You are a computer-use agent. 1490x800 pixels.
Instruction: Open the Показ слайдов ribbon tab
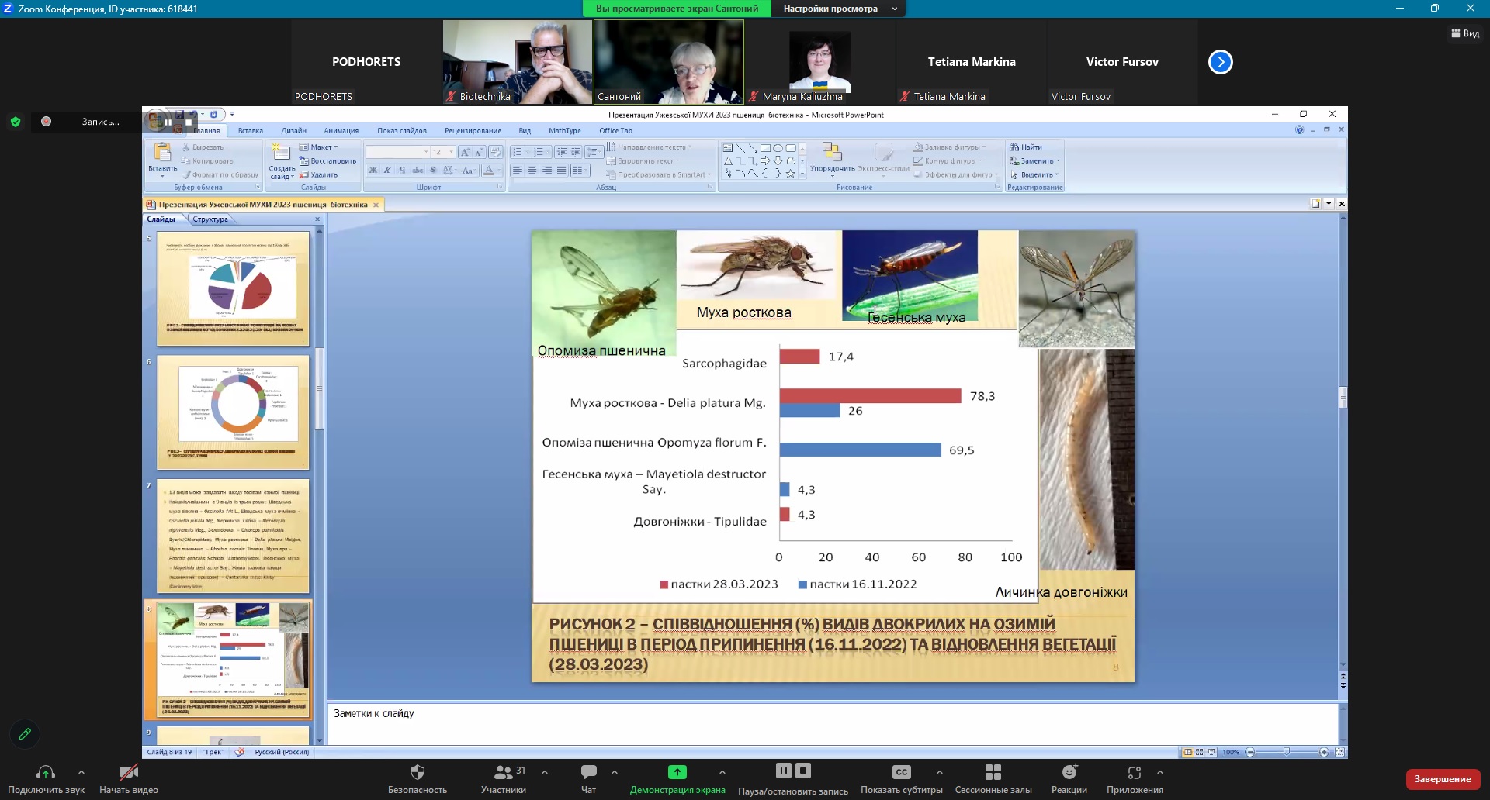[x=402, y=131]
